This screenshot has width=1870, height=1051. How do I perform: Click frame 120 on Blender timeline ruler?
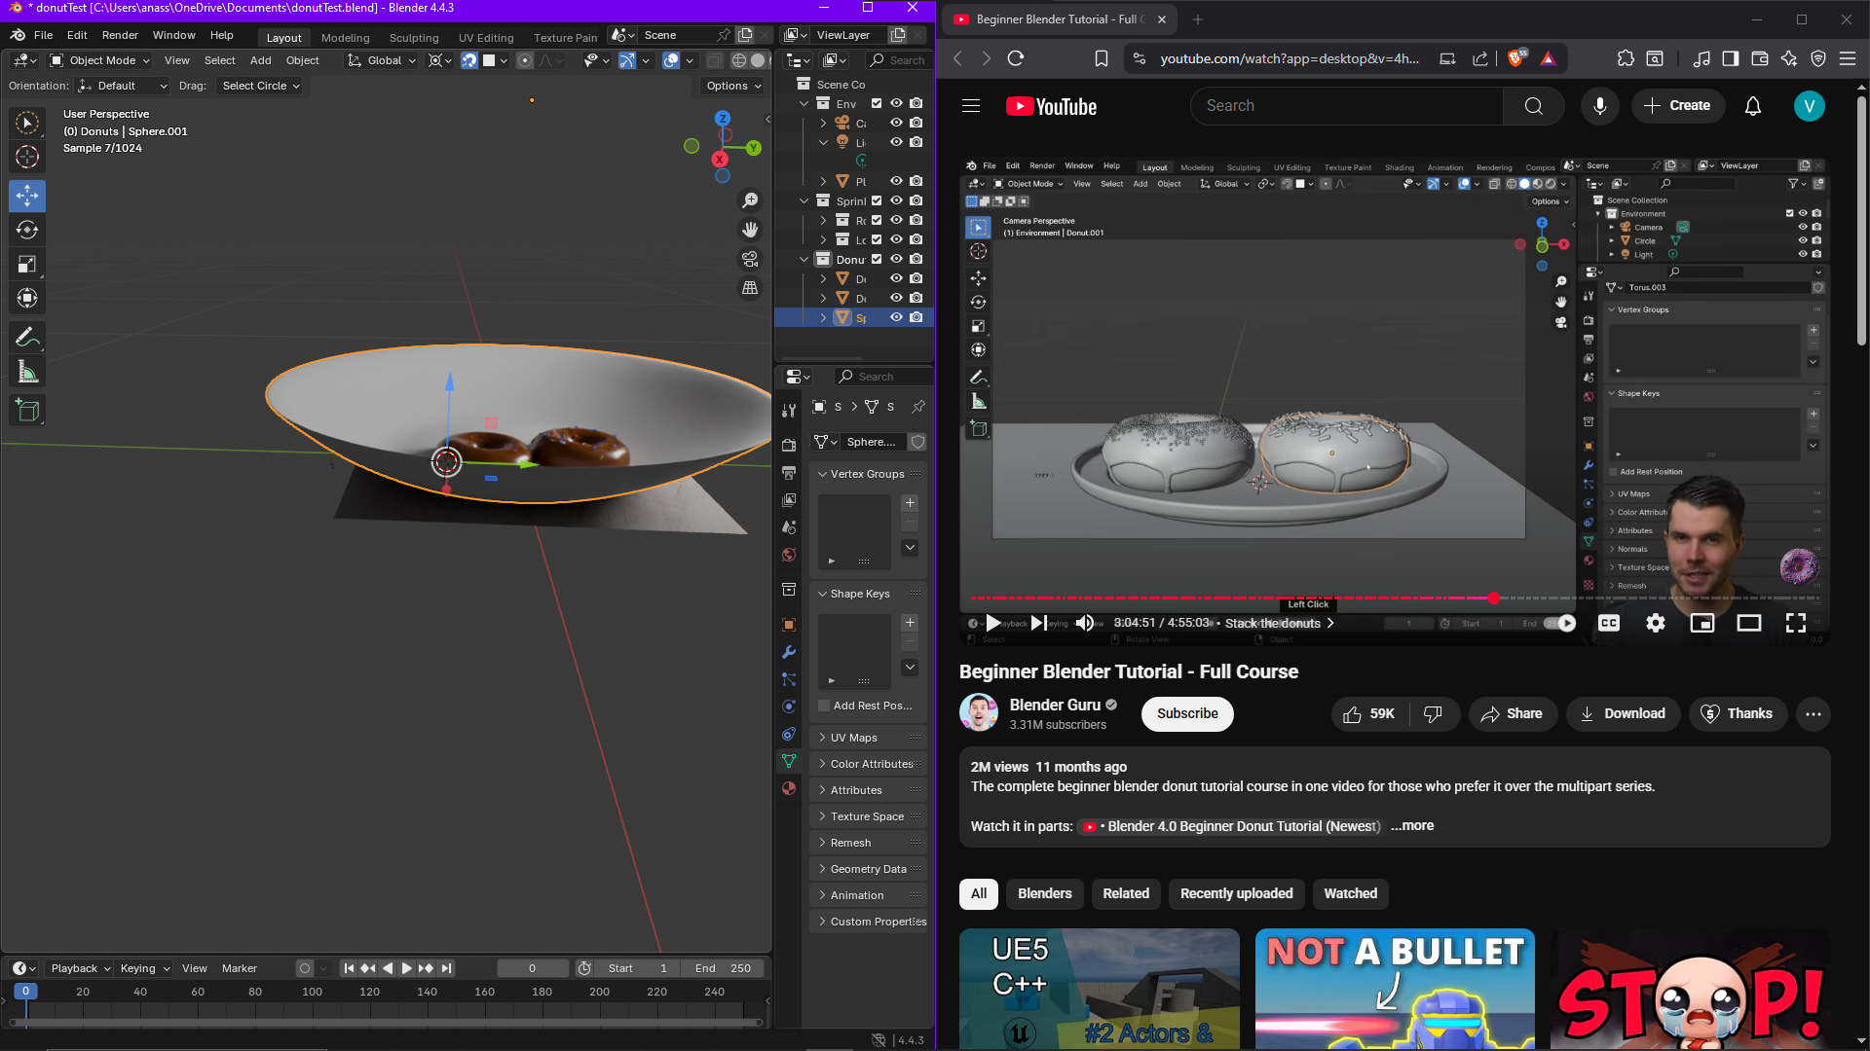pos(369,992)
